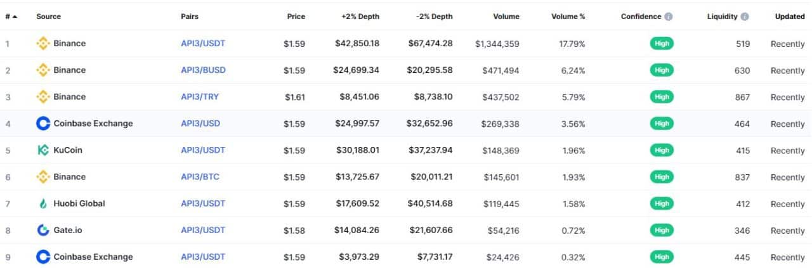Click High confidence badge in row 1
812x268 pixels.
tap(662, 44)
